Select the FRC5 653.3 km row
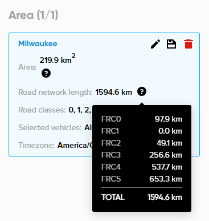 142,179
